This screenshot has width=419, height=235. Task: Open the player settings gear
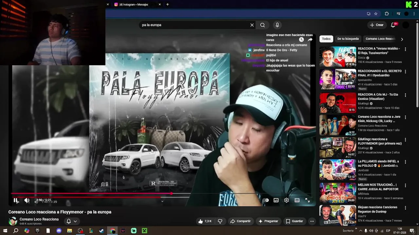pos(286,200)
